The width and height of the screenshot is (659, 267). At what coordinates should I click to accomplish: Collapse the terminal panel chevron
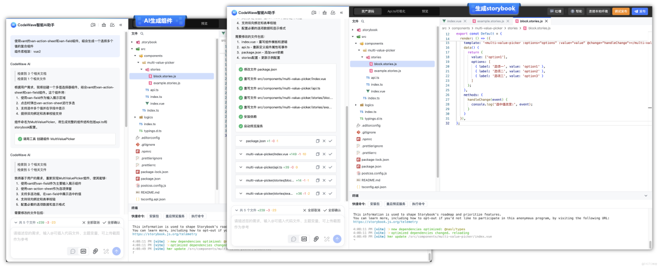click(x=646, y=195)
